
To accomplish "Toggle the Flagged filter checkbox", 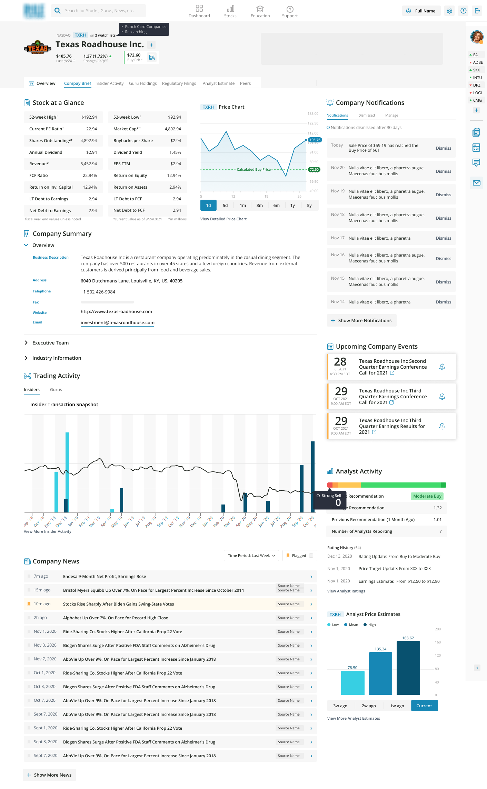I will click(x=311, y=556).
